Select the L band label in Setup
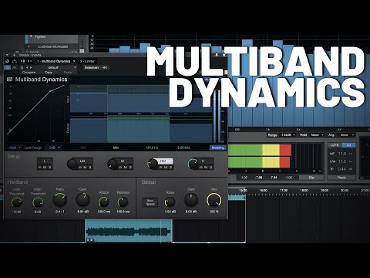 pyautogui.click(x=45, y=161)
